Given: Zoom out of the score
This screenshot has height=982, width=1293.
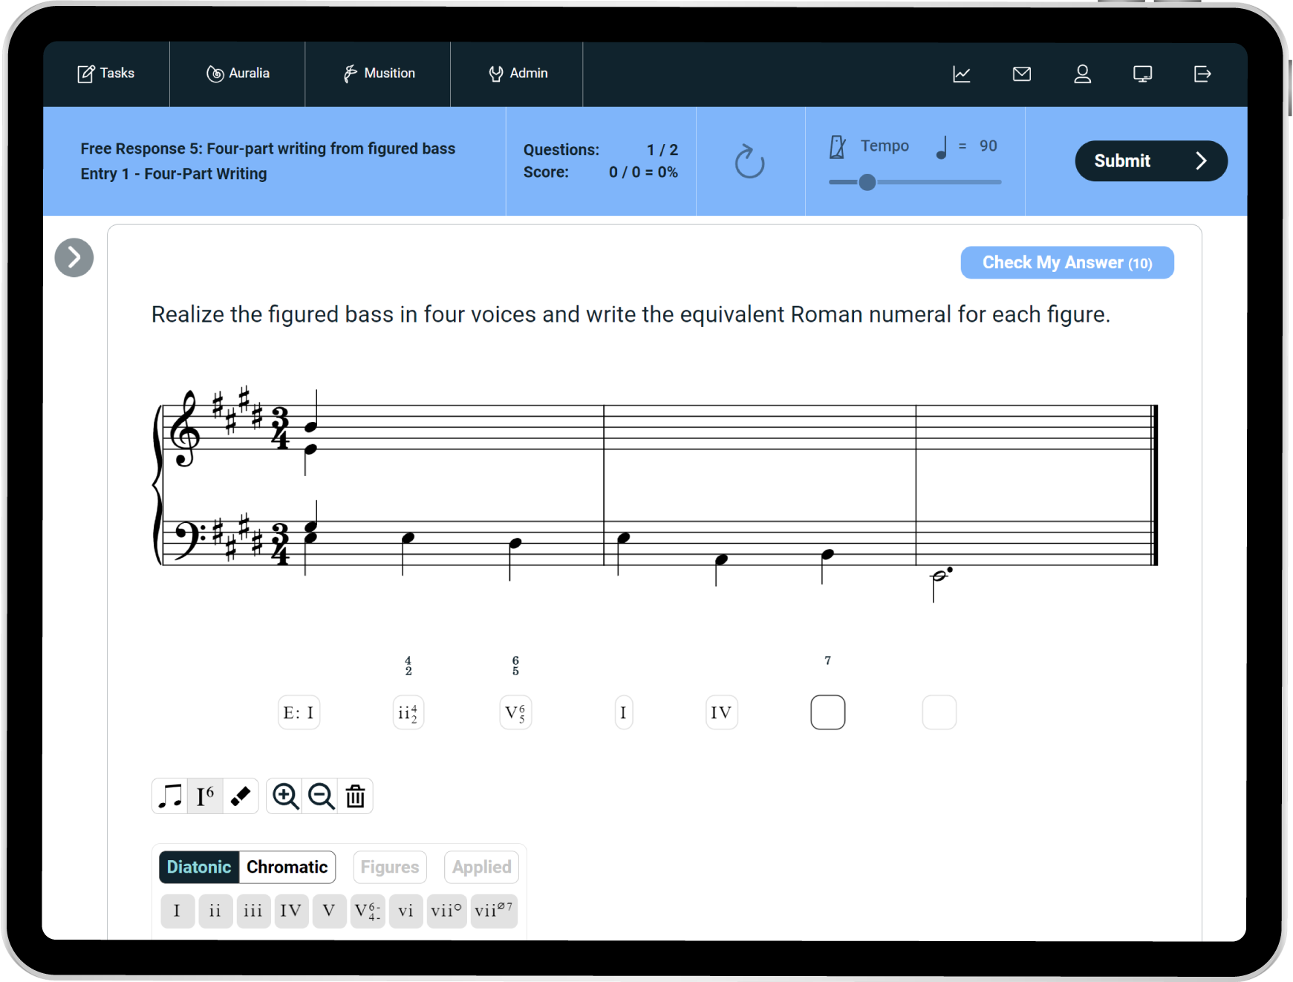Looking at the screenshot, I should tap(321, 796).
